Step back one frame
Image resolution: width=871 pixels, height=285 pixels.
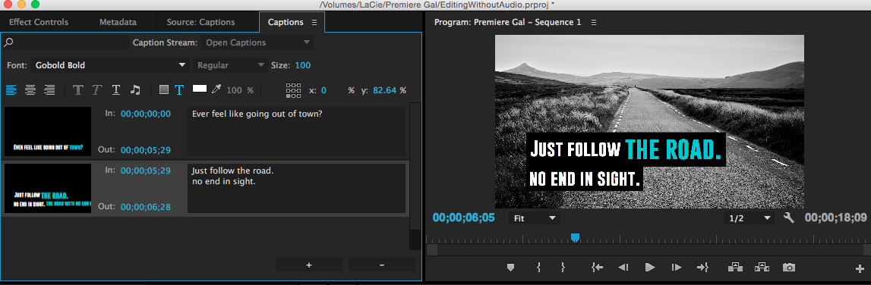coord(623,268)
